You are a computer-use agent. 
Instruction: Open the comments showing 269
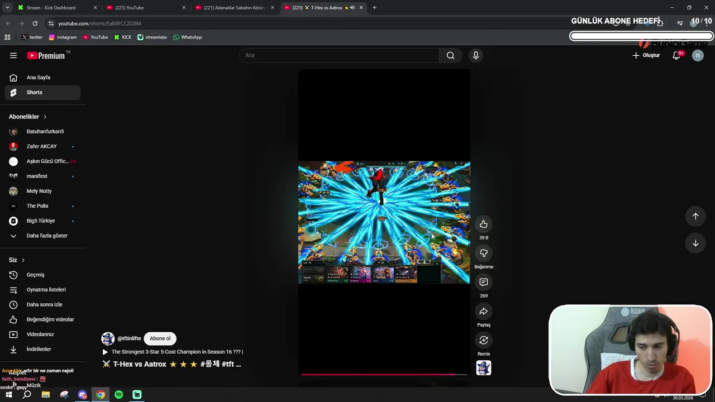pos(484,282)
